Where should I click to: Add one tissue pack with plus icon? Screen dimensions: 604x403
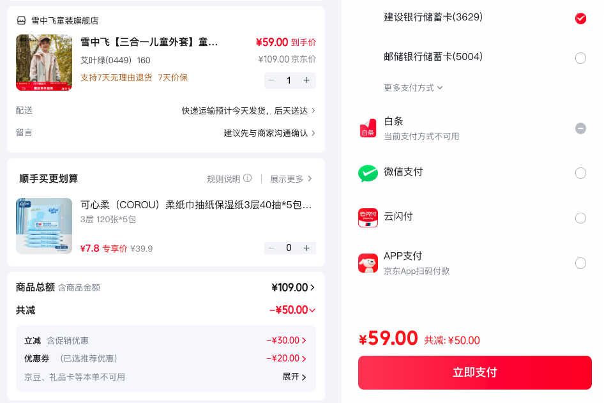click(306, 248)
